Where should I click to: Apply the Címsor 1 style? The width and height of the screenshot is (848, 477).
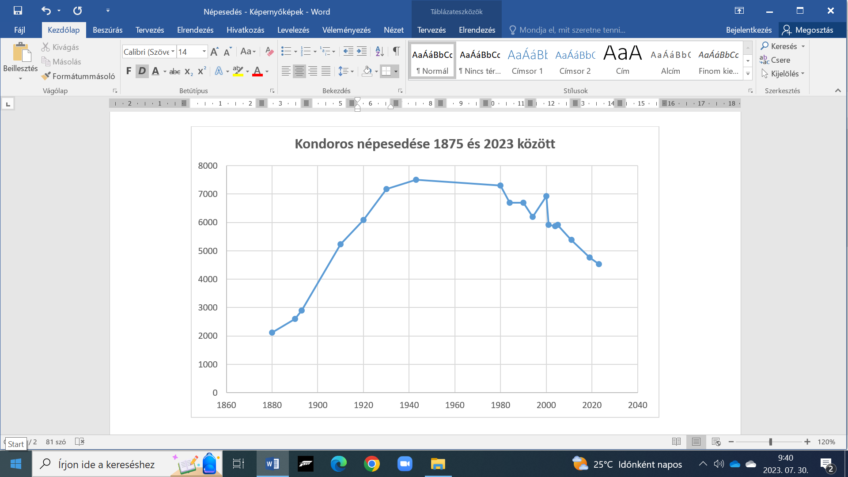(x=527, y=61)
